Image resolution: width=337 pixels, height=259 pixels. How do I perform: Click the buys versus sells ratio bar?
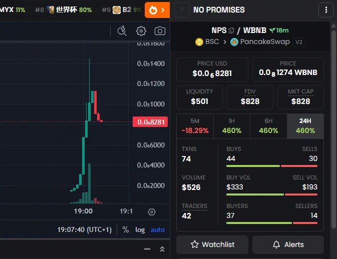pos(272,166)
